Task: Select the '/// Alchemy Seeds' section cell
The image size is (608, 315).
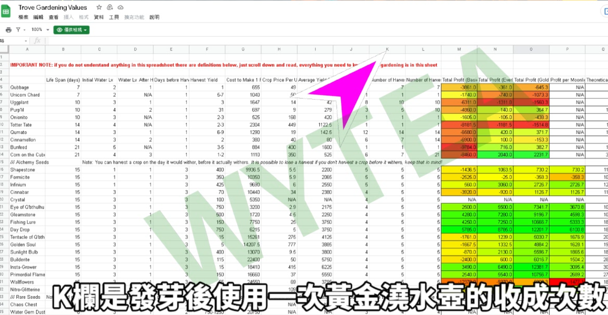Action: [27, 162]
